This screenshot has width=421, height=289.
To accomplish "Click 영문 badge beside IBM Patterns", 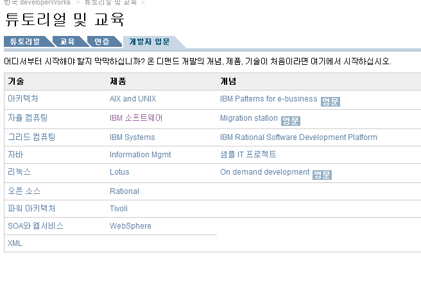I will pyautogui.click(x=331, y=101).
